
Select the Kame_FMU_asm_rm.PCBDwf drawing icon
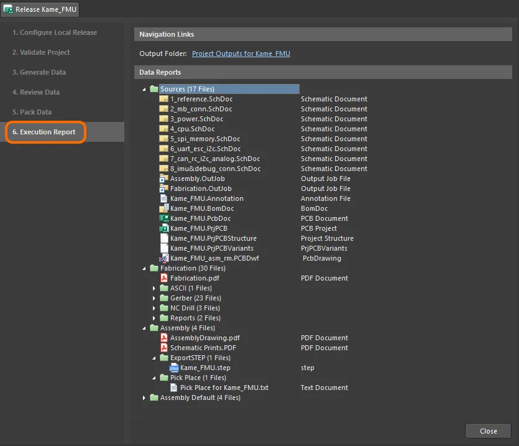click(x=163, y=258)
